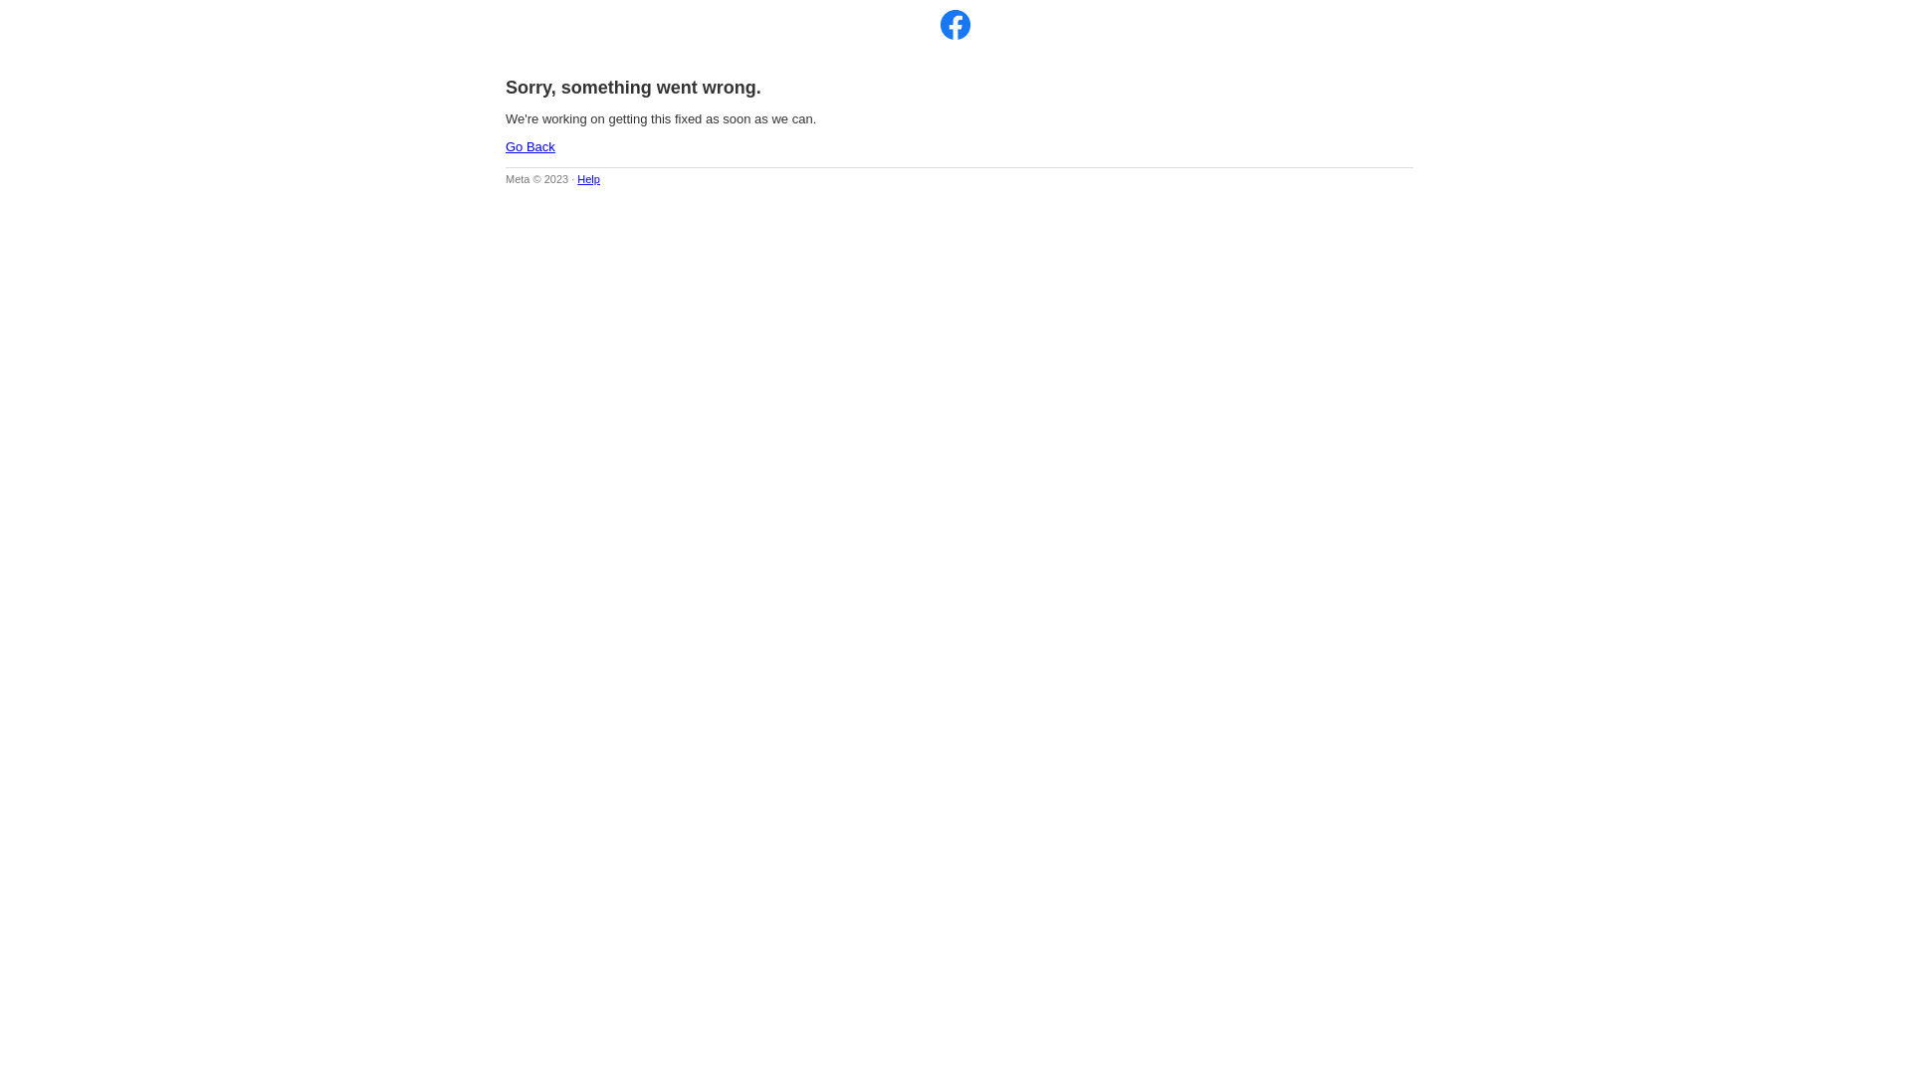Click the word 'Meta' in the footer
1911x1075 pixels.
pyautogui.click(x=518, y=179)
